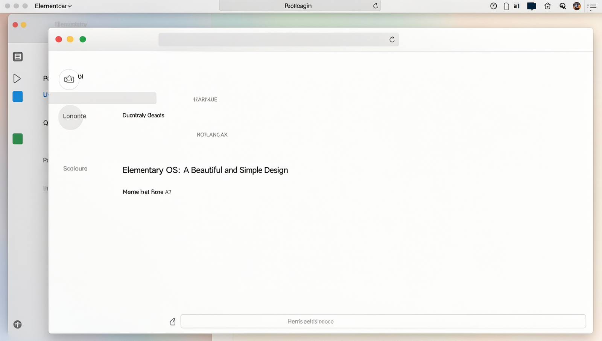This screenshot has width=602, height=341.
Task: Click the reload icon in the Peotloagin title field
Action: (375, 6)
